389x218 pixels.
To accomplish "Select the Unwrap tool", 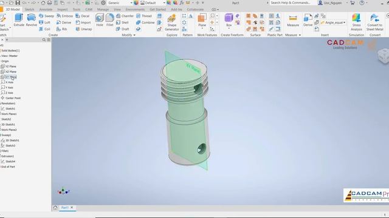I will [84, 29].
